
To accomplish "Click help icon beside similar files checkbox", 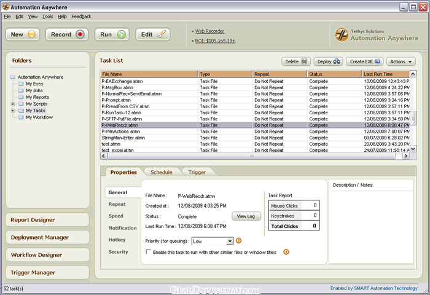I will [x=286, y=252].
